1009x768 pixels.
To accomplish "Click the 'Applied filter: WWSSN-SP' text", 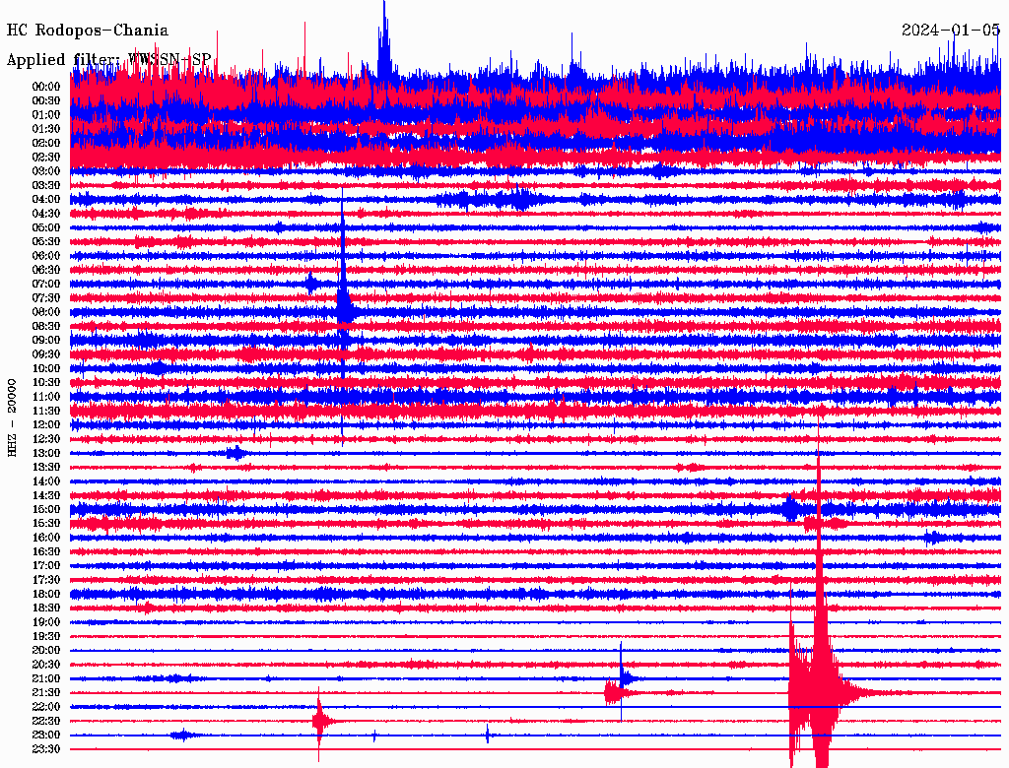I will (x=108, y=59).
